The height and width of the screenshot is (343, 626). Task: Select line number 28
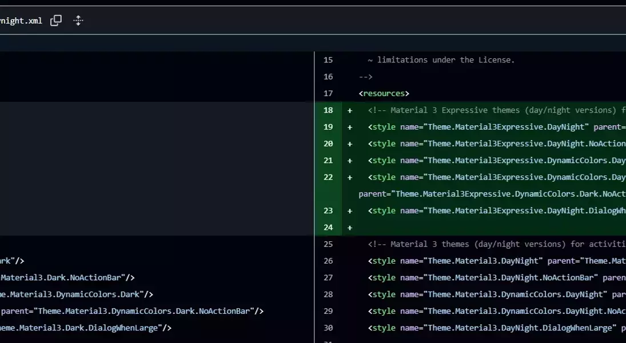(x=328, y=294)
